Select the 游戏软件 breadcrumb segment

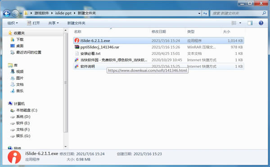point(42,13)
